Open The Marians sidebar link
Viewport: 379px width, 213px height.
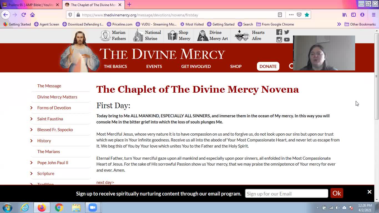point(49,152)
